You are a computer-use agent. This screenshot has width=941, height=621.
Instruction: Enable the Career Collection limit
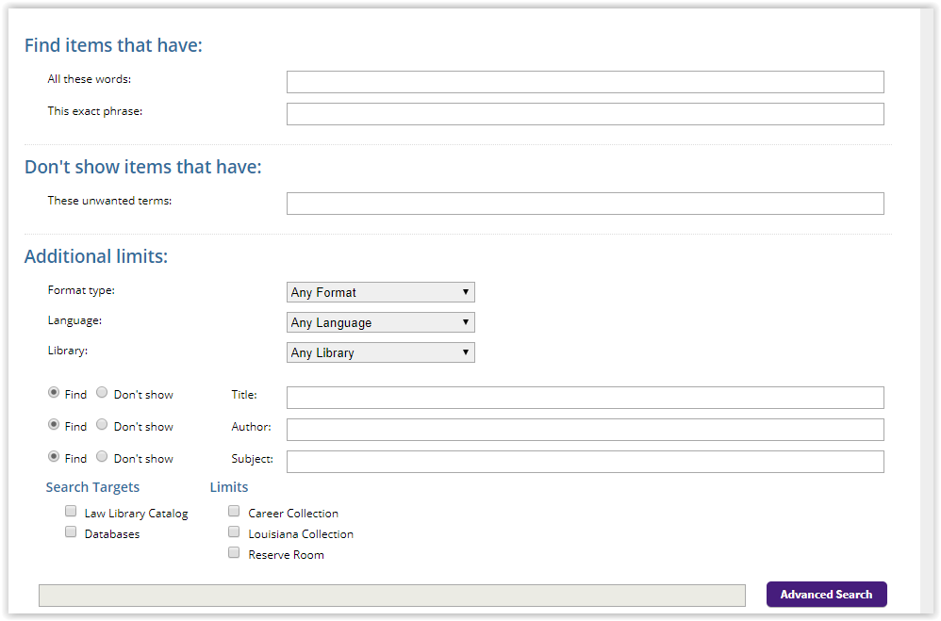(x=234, y=511)
